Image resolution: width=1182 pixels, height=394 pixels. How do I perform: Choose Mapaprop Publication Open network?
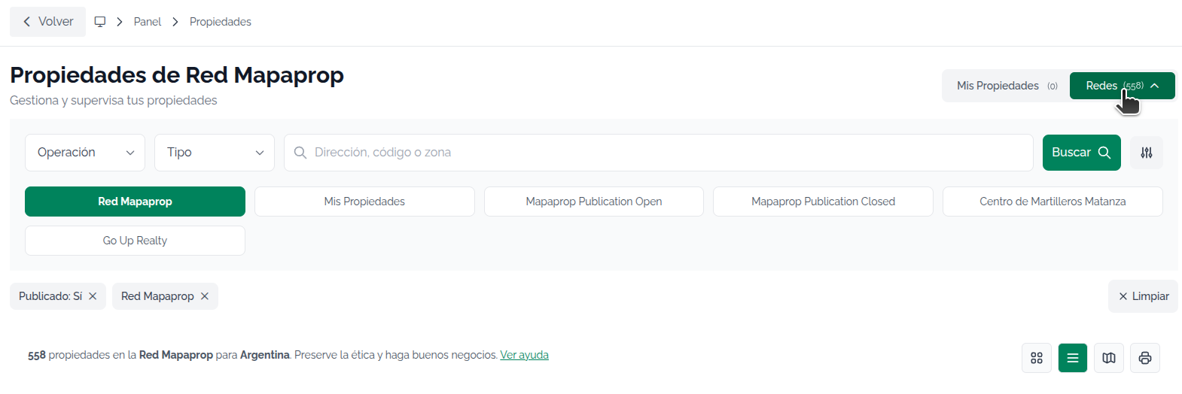coord(594,202)
